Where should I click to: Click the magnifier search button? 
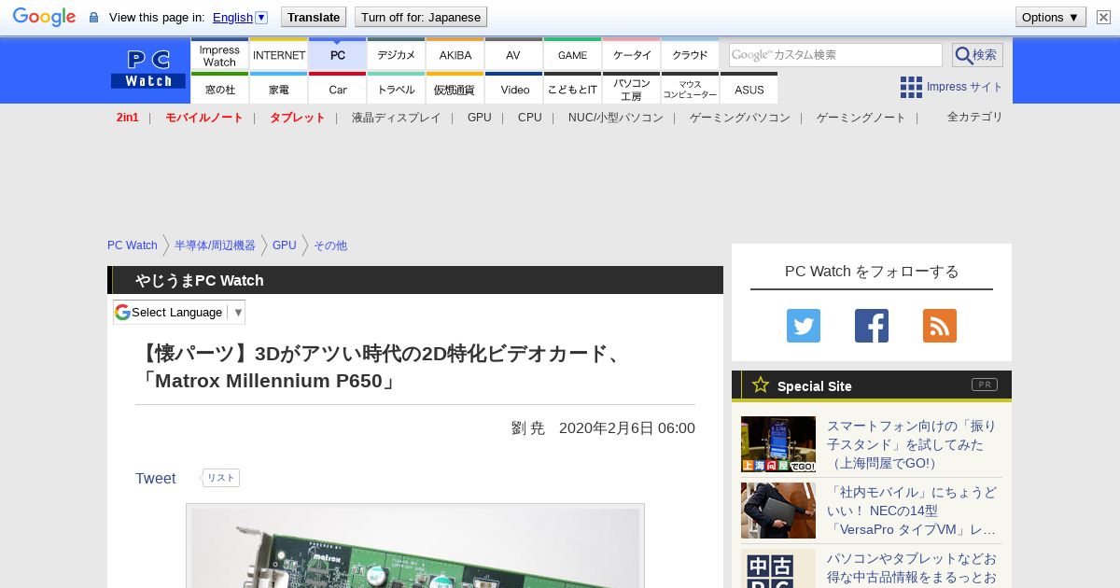[x=977, y=55]
